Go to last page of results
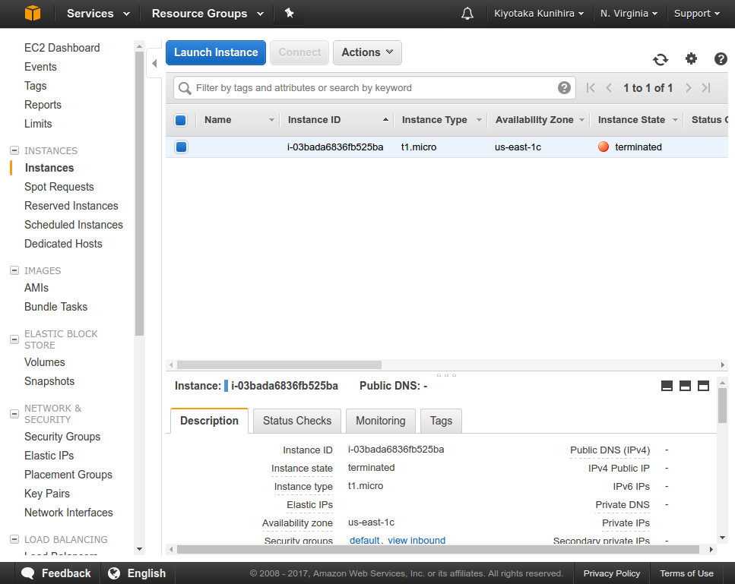The image size is (735, 584). point(706,87)
